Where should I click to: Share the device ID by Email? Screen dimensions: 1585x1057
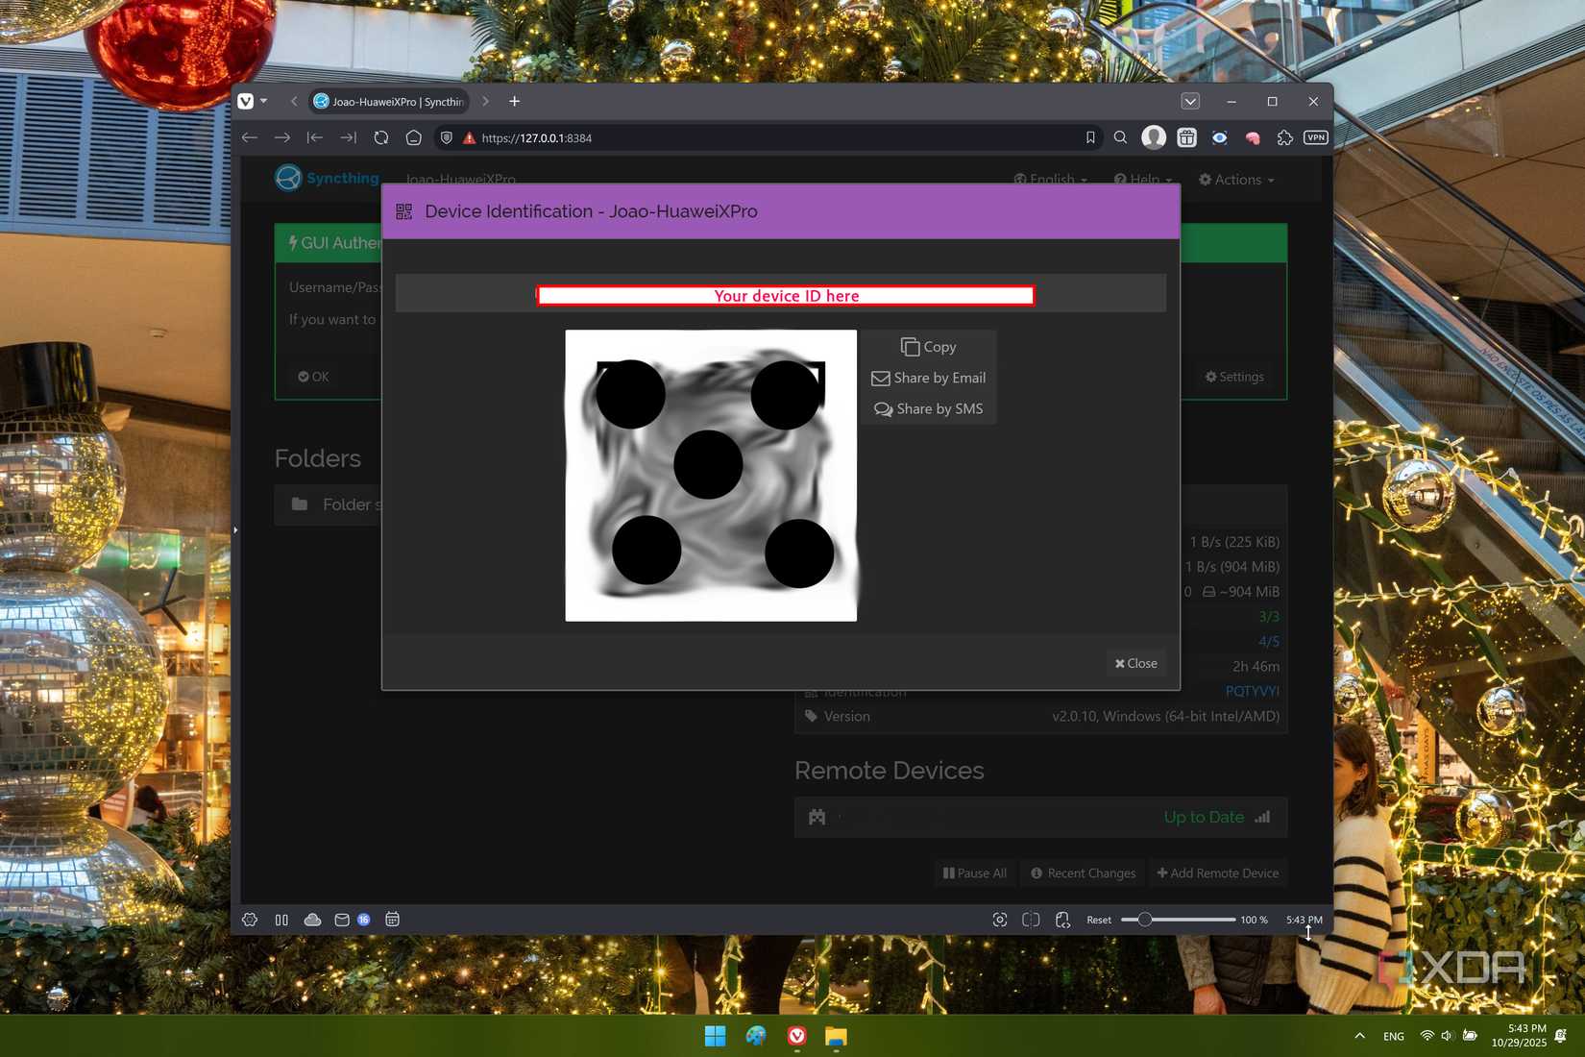point(926,378)
